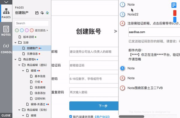Click folder icon beside 商品编辑（实物）

pyautogui.click(x=24, y=110)
